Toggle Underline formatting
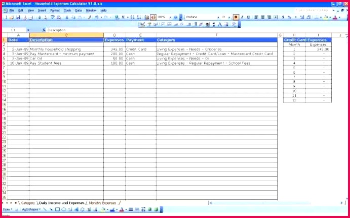The width and height of the screenshot is (350, 218). coord(248,17)
